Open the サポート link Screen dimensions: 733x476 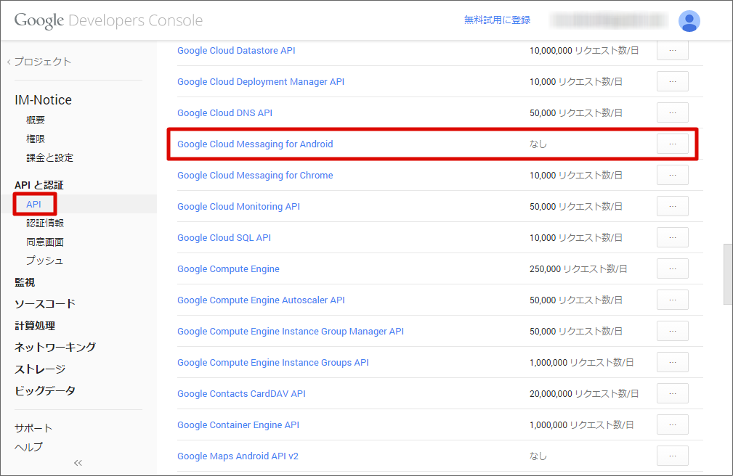click(33, 428)
